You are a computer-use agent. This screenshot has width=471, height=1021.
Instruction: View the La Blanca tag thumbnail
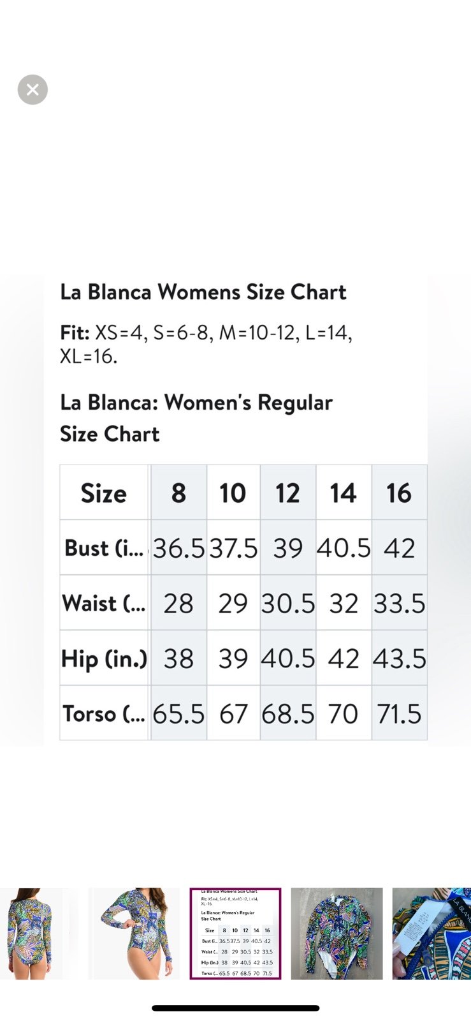[x=431, y=934]
